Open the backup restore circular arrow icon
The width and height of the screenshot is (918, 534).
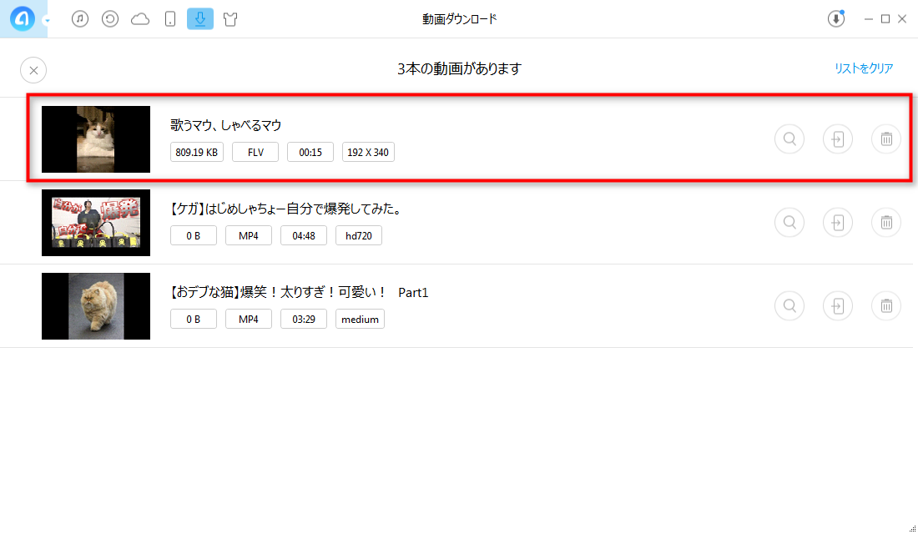[x=110, y=18]
